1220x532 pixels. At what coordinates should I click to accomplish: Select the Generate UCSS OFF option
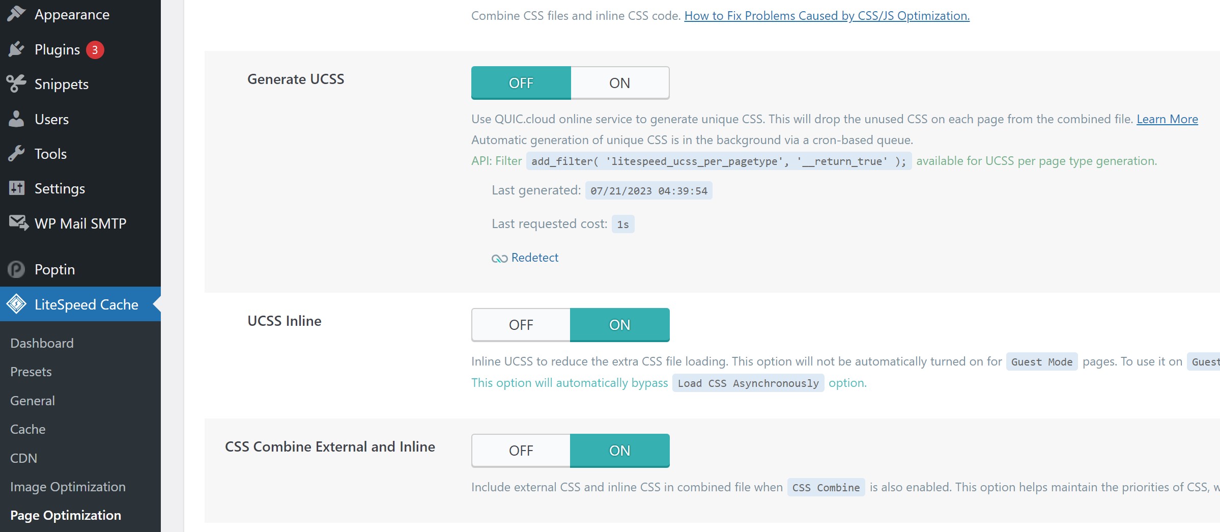(x=521, y=83)
